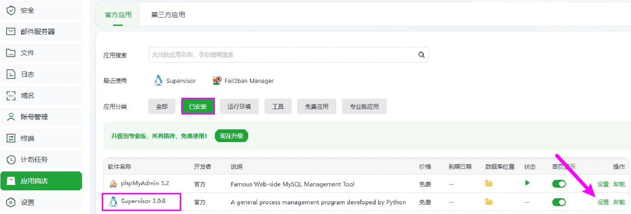Open 账号管理 account management in sidebar
This screenshot has width=631, height=214.
[41, 117]
